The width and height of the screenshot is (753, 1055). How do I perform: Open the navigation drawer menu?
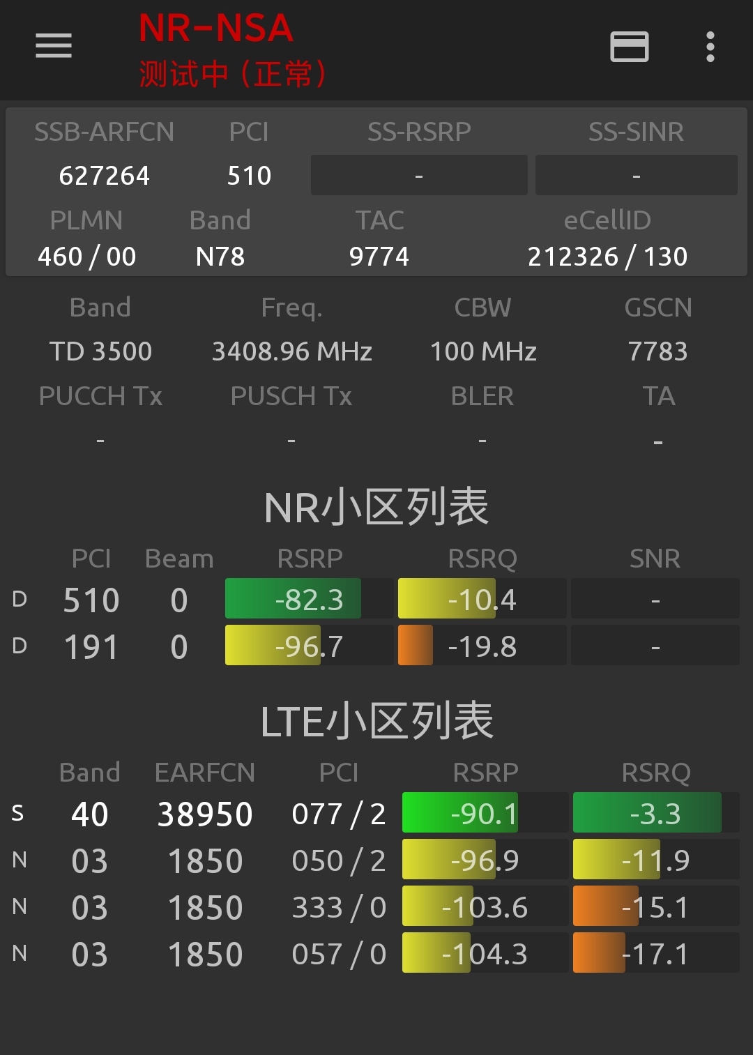(53, 46)
